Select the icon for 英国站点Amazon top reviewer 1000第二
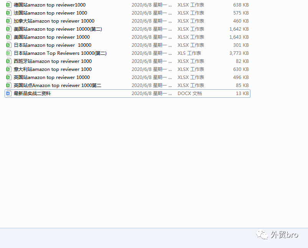This screenshot has height=248, width=308. pyautogui.click(x=8, y=85)
